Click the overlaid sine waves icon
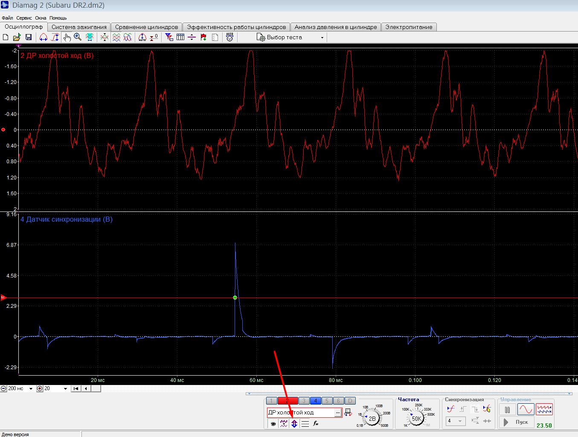 tap(128, 38)
